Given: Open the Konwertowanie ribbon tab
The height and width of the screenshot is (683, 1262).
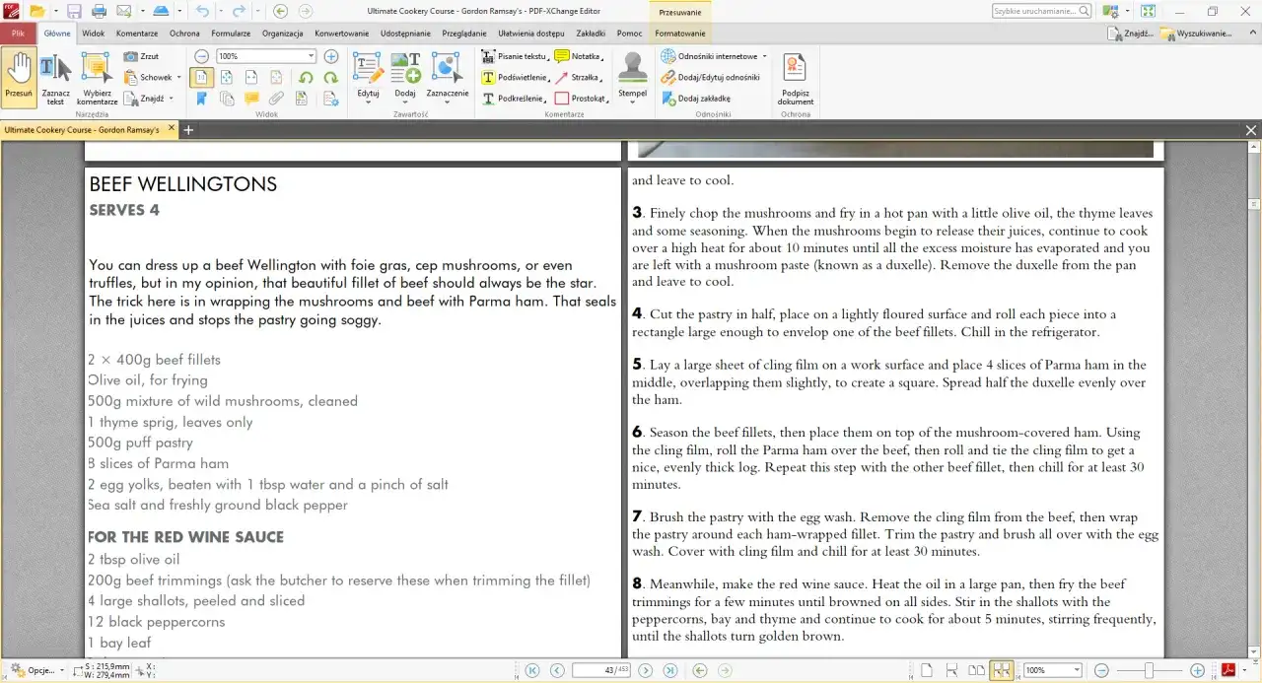Looking at the screenshot, I should coord(341,33).
